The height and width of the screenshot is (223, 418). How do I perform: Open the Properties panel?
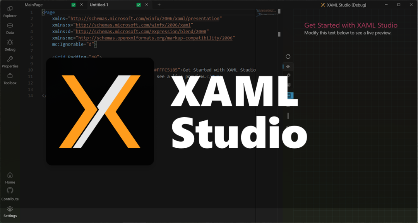(10, 62)
